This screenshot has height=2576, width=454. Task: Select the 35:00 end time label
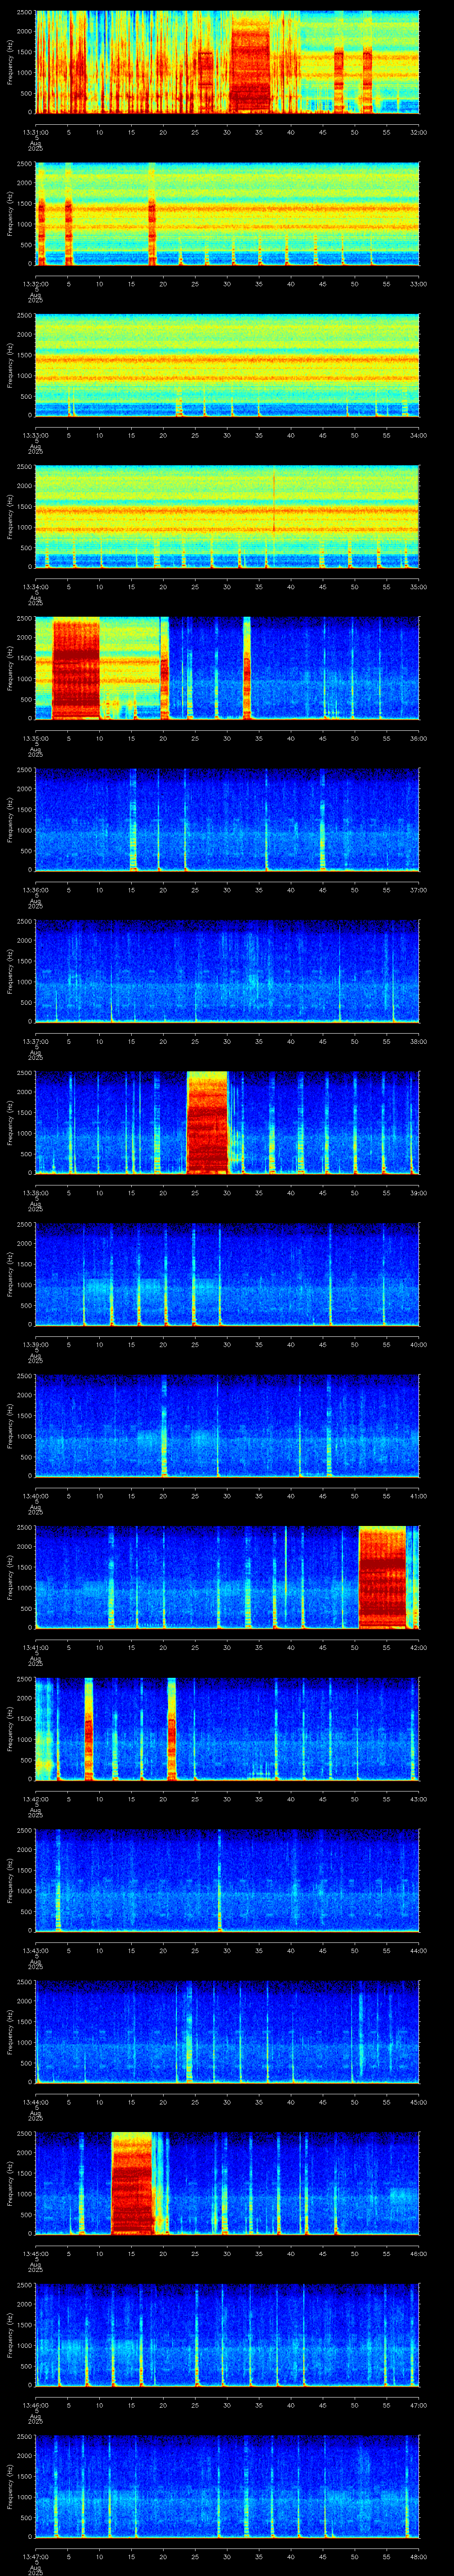pyautogui.click(x=419, y=586)
